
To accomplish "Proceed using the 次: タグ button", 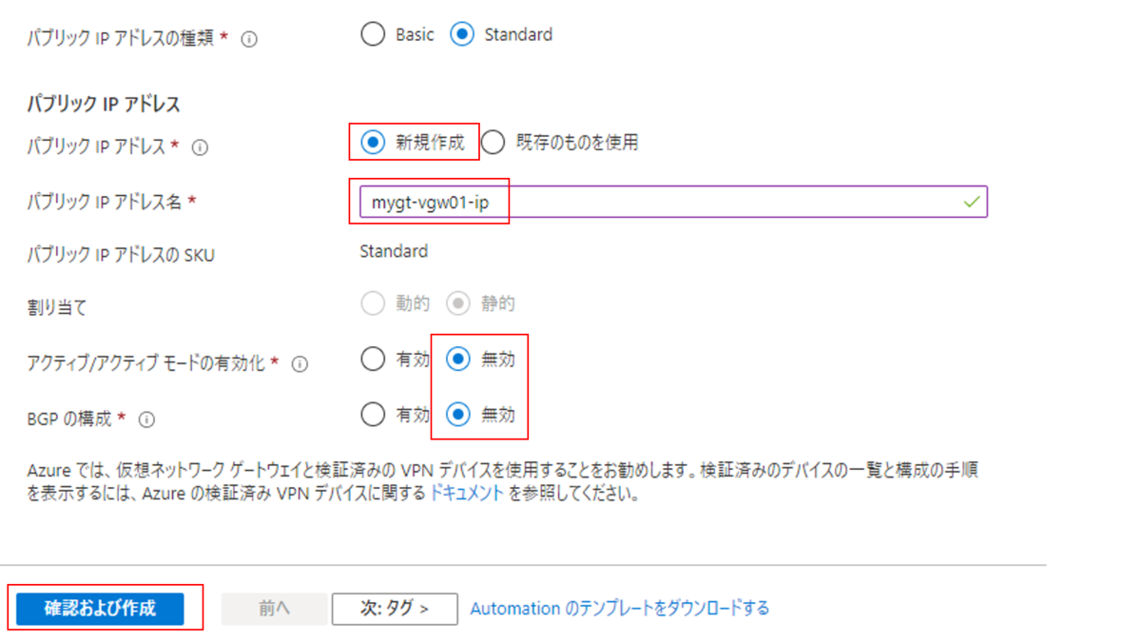I will [x=394, y=609].
